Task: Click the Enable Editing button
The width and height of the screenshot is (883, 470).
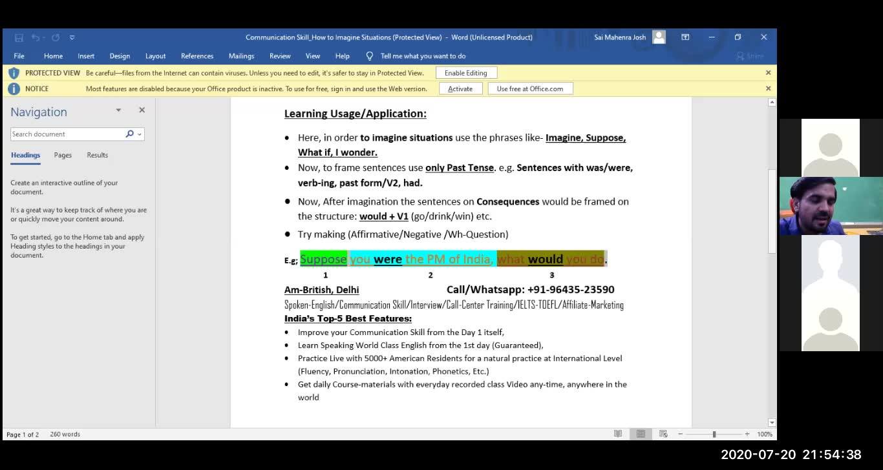Action: click(466, 73)
